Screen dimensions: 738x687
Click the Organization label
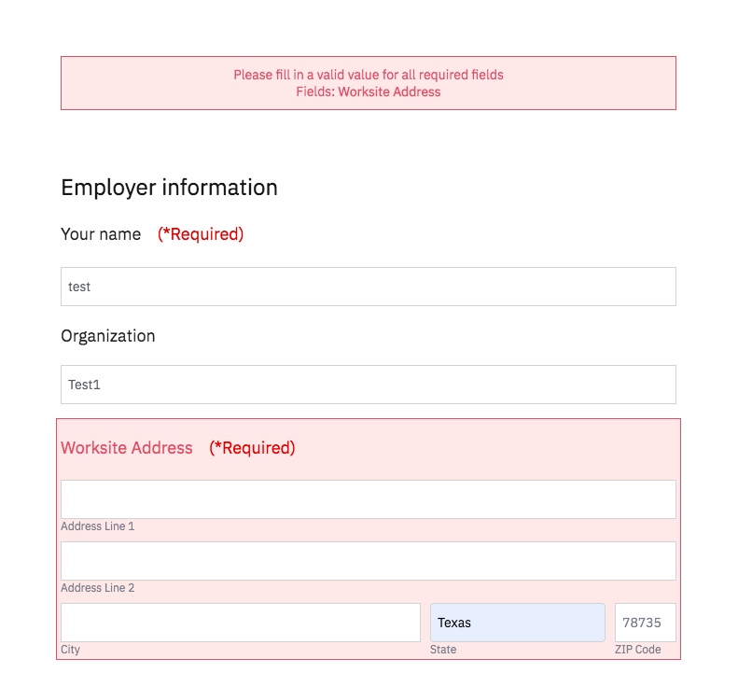point(108,336)
